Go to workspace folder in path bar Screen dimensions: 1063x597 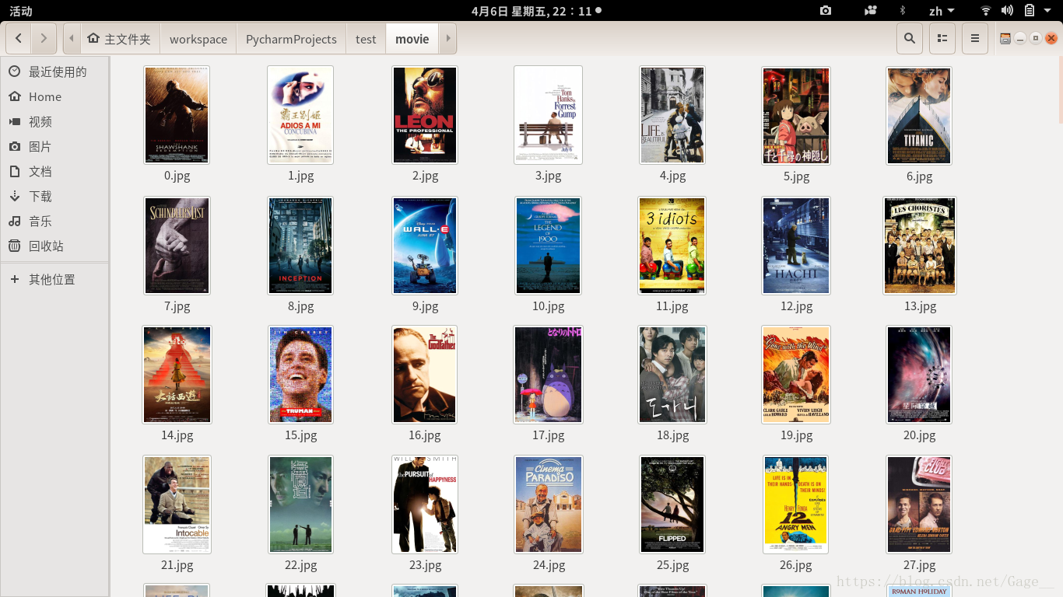click(198, 39)
